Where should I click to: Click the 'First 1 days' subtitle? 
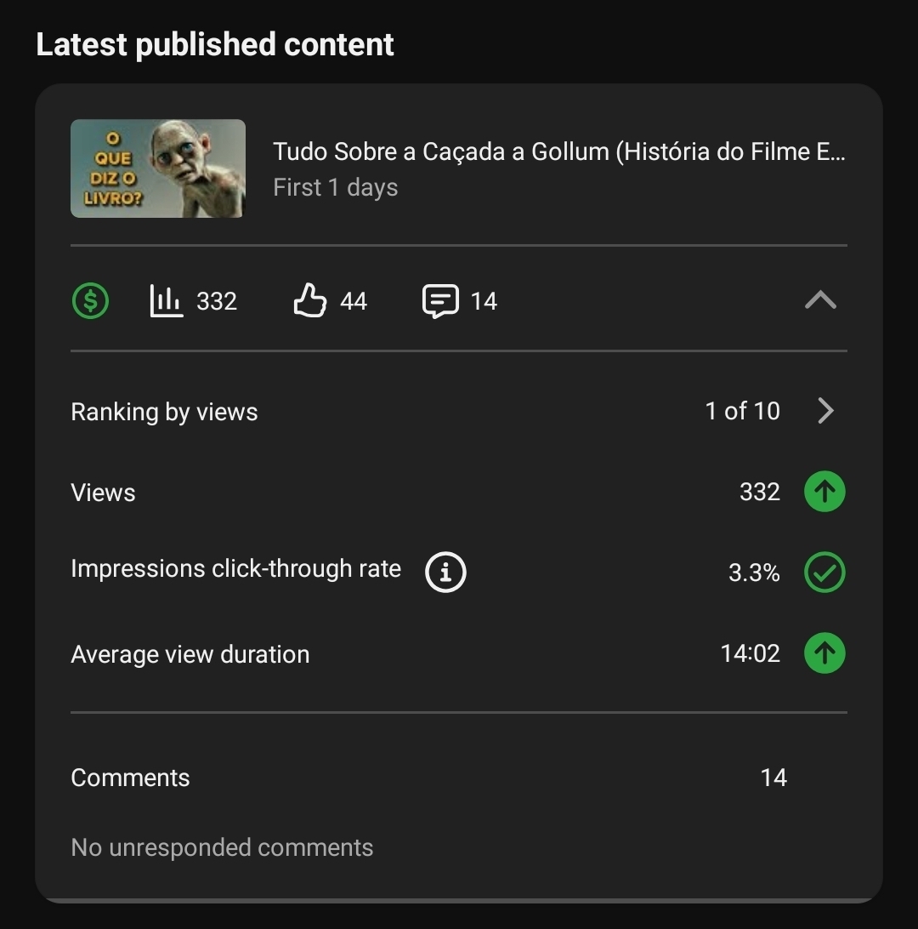(x=335, y=187)
